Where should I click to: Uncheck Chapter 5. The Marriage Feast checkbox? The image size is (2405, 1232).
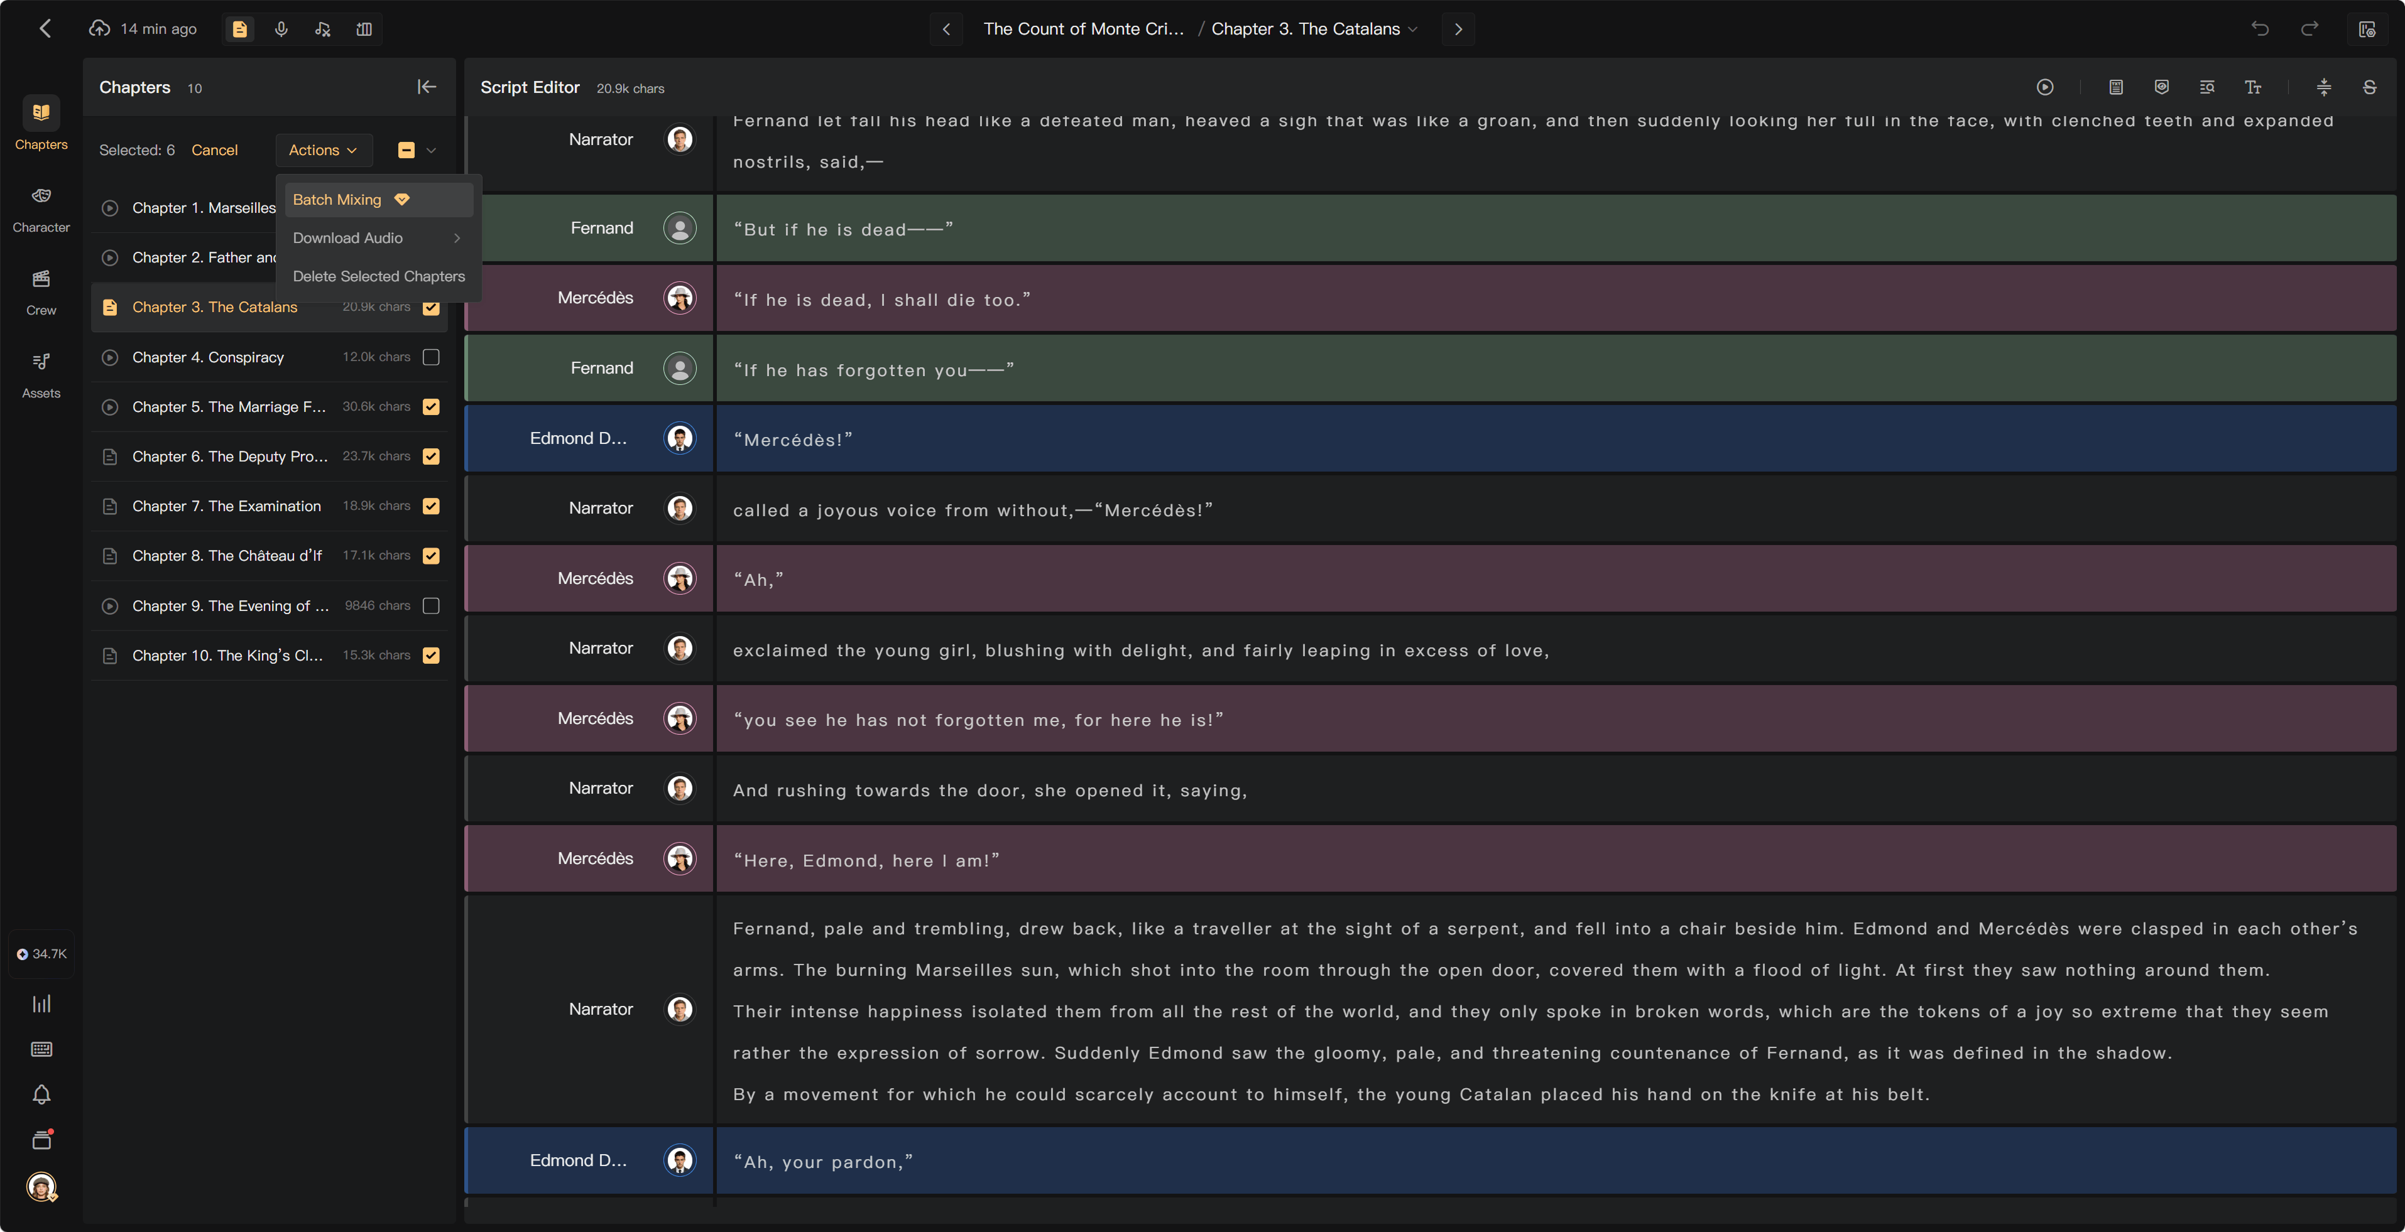pyautogui.click(x=430, y=407)
